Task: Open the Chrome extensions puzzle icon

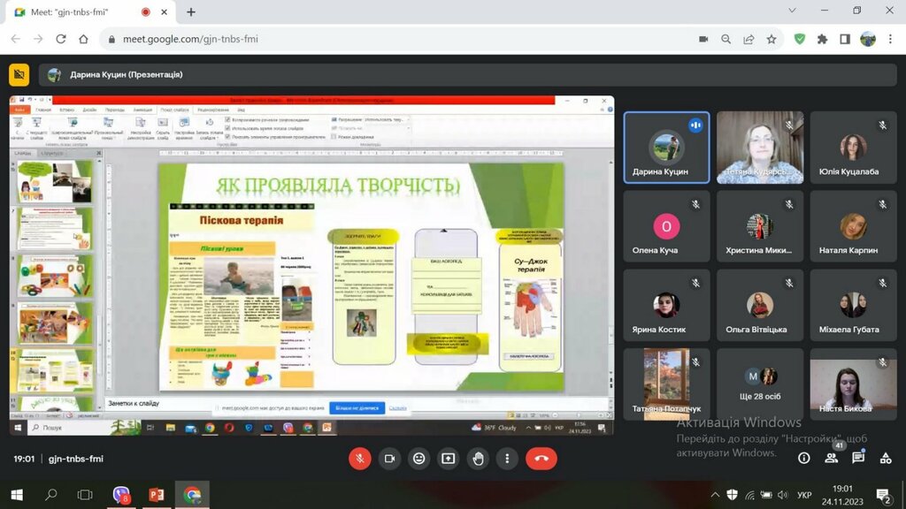Action: (x=822, y=39)
